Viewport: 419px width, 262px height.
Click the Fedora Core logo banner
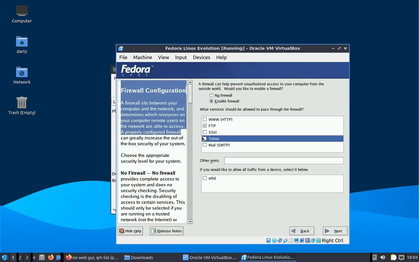[x=137, y=70]
